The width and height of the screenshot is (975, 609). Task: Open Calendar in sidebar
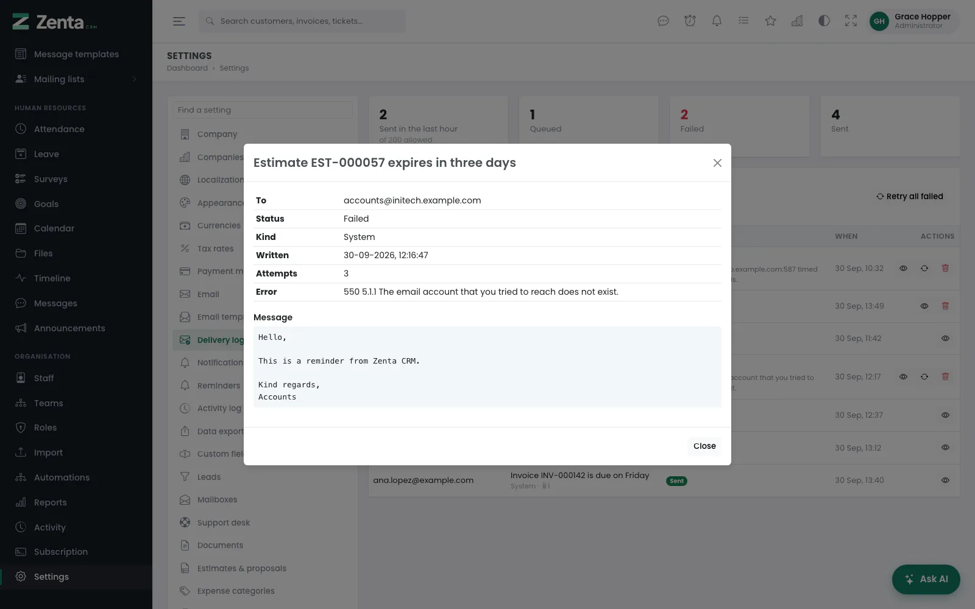coord(76,228)
